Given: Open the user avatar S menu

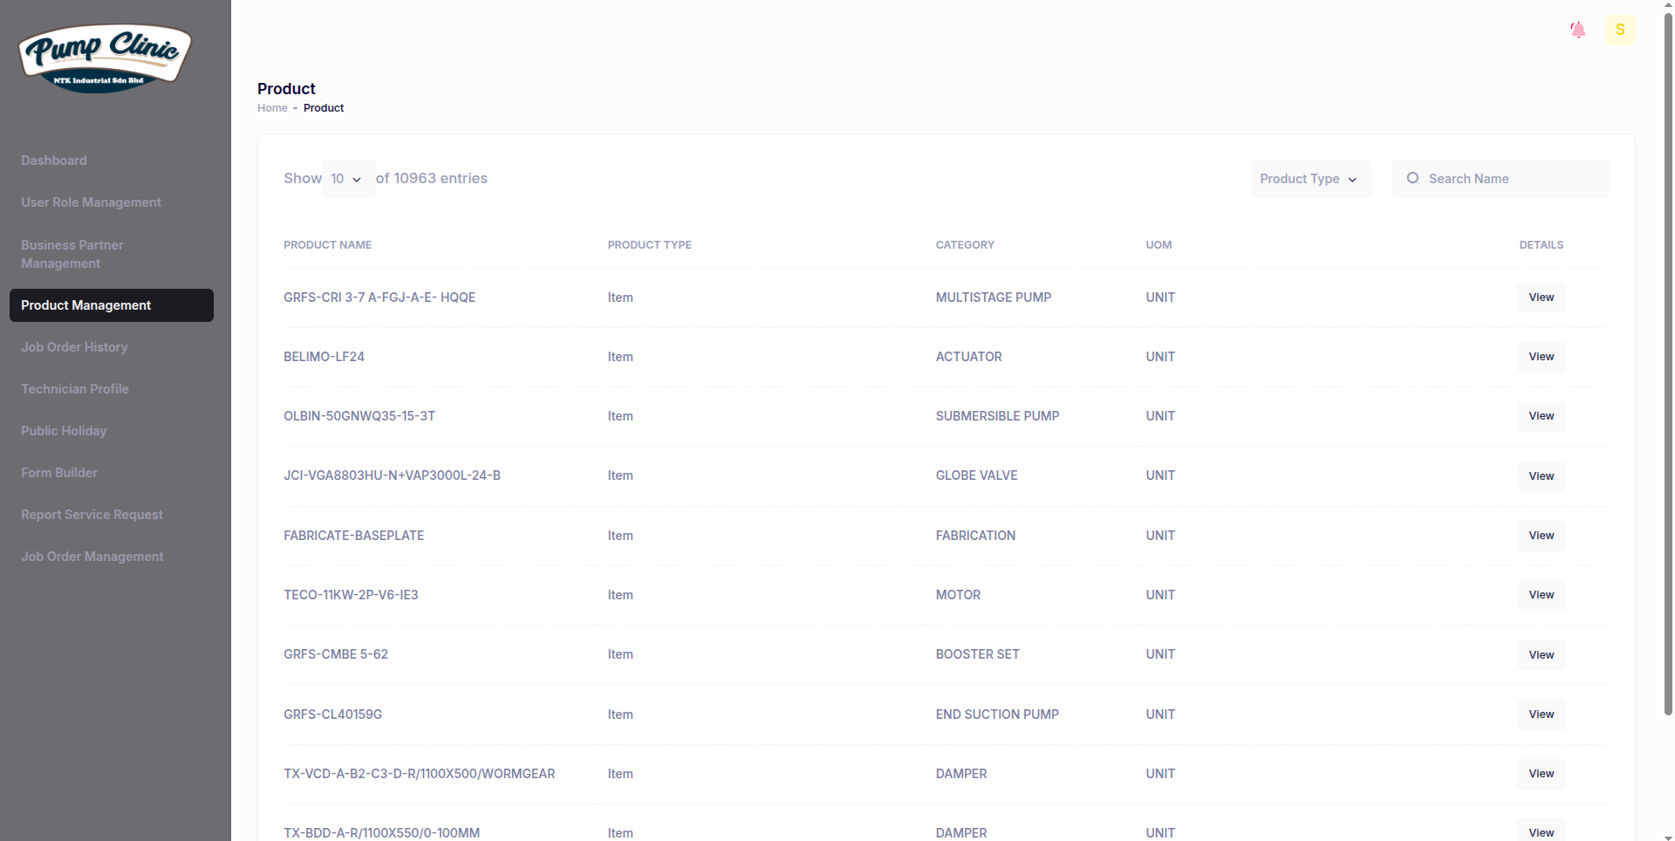Looking at the screenshot, I should [x=1619, y=31].
